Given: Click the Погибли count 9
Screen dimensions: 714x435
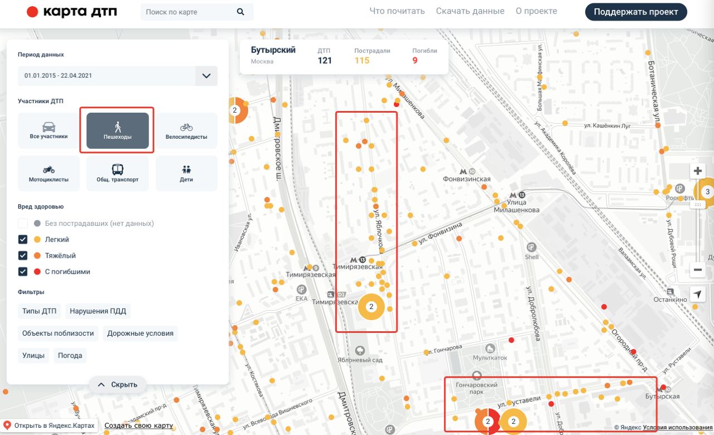Looking at the screenshot, I should coord(414,60).
